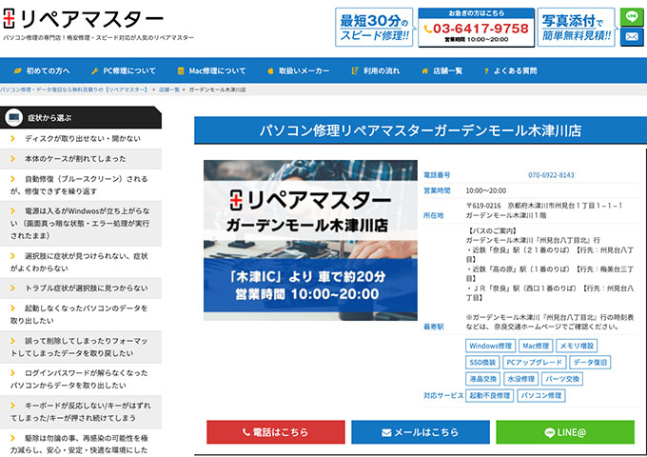
Task: Open the blue mail envelope icon in the header
Action: [x=632, y=37]
